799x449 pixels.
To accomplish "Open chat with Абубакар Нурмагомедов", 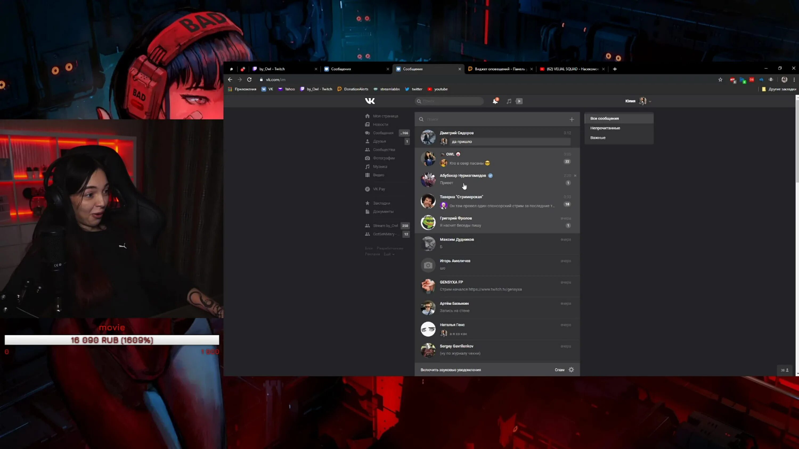I will [x=497, y=180].
